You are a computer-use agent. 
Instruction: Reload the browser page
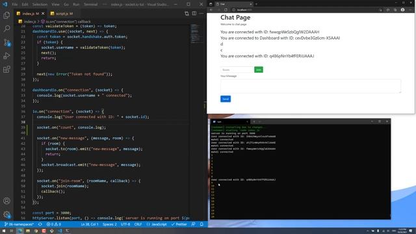coord(226,10)
